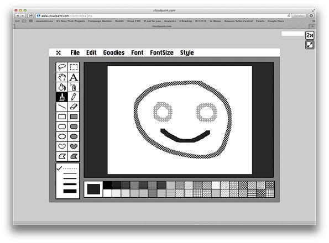Select the Text tool

[74, 77]
